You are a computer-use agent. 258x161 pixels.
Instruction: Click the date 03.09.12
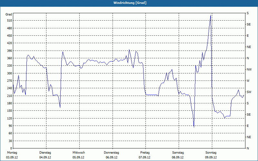coord(12,157)
